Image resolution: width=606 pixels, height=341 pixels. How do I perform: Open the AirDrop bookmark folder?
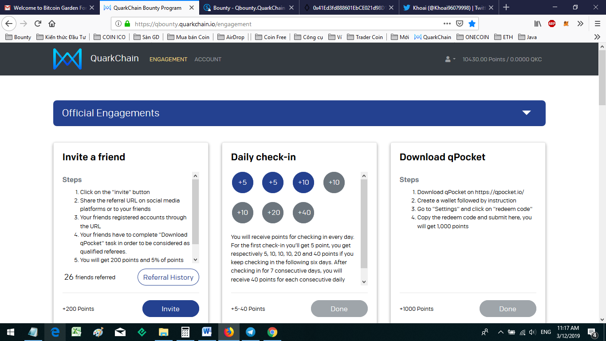[x=231, y=37]
